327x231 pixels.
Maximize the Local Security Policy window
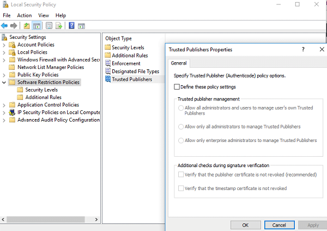[298, 4]
